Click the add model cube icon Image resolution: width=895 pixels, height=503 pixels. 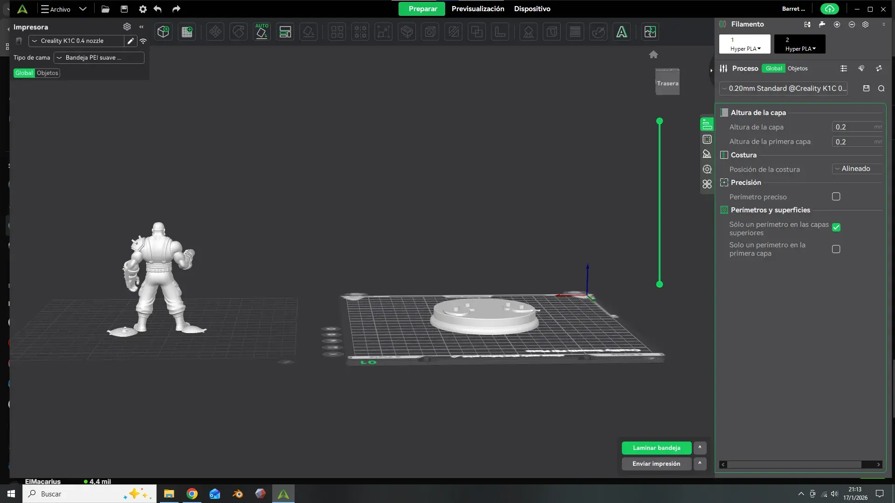163,32
